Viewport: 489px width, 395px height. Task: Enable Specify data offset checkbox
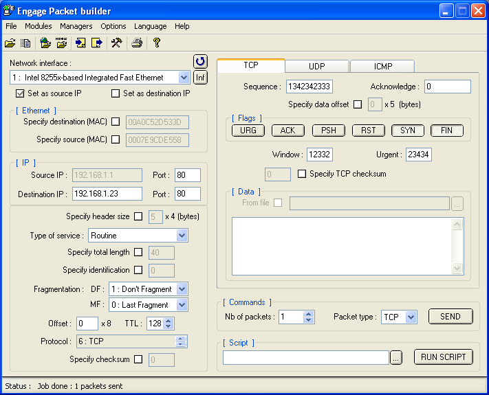358,104
